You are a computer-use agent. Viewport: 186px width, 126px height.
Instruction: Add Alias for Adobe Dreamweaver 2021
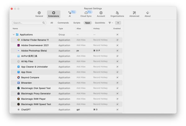(81, 45)
